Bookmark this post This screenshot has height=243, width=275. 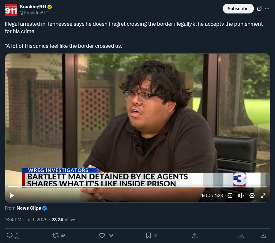coord(149,235)
